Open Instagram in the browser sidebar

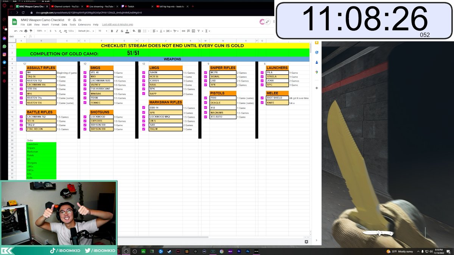(4, 54)
